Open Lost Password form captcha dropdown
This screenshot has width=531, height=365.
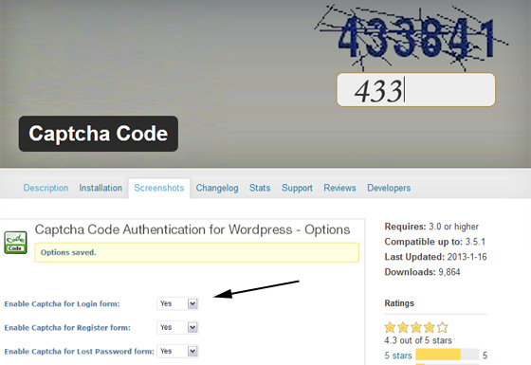(x=178, y=351)
